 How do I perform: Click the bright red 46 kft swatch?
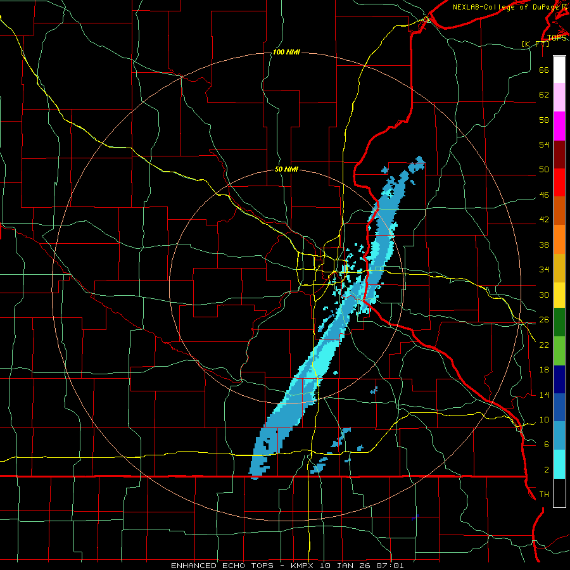click(x=559, y=182)
